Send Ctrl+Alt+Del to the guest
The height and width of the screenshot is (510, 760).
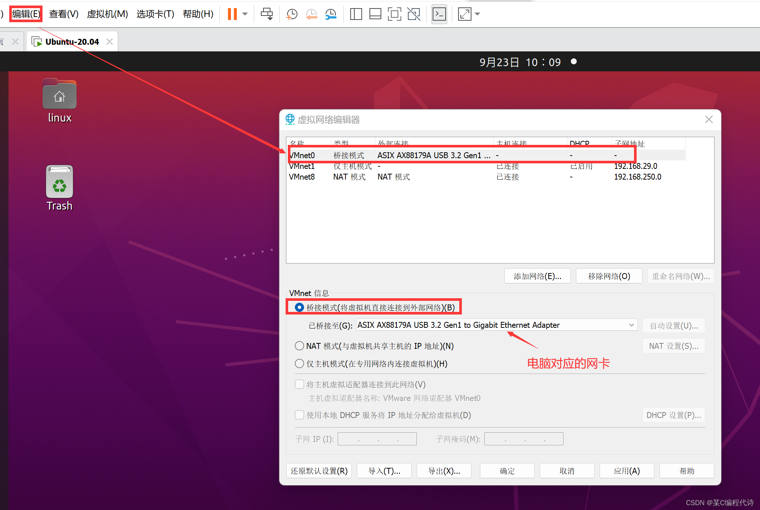click(x=266, y=14)
